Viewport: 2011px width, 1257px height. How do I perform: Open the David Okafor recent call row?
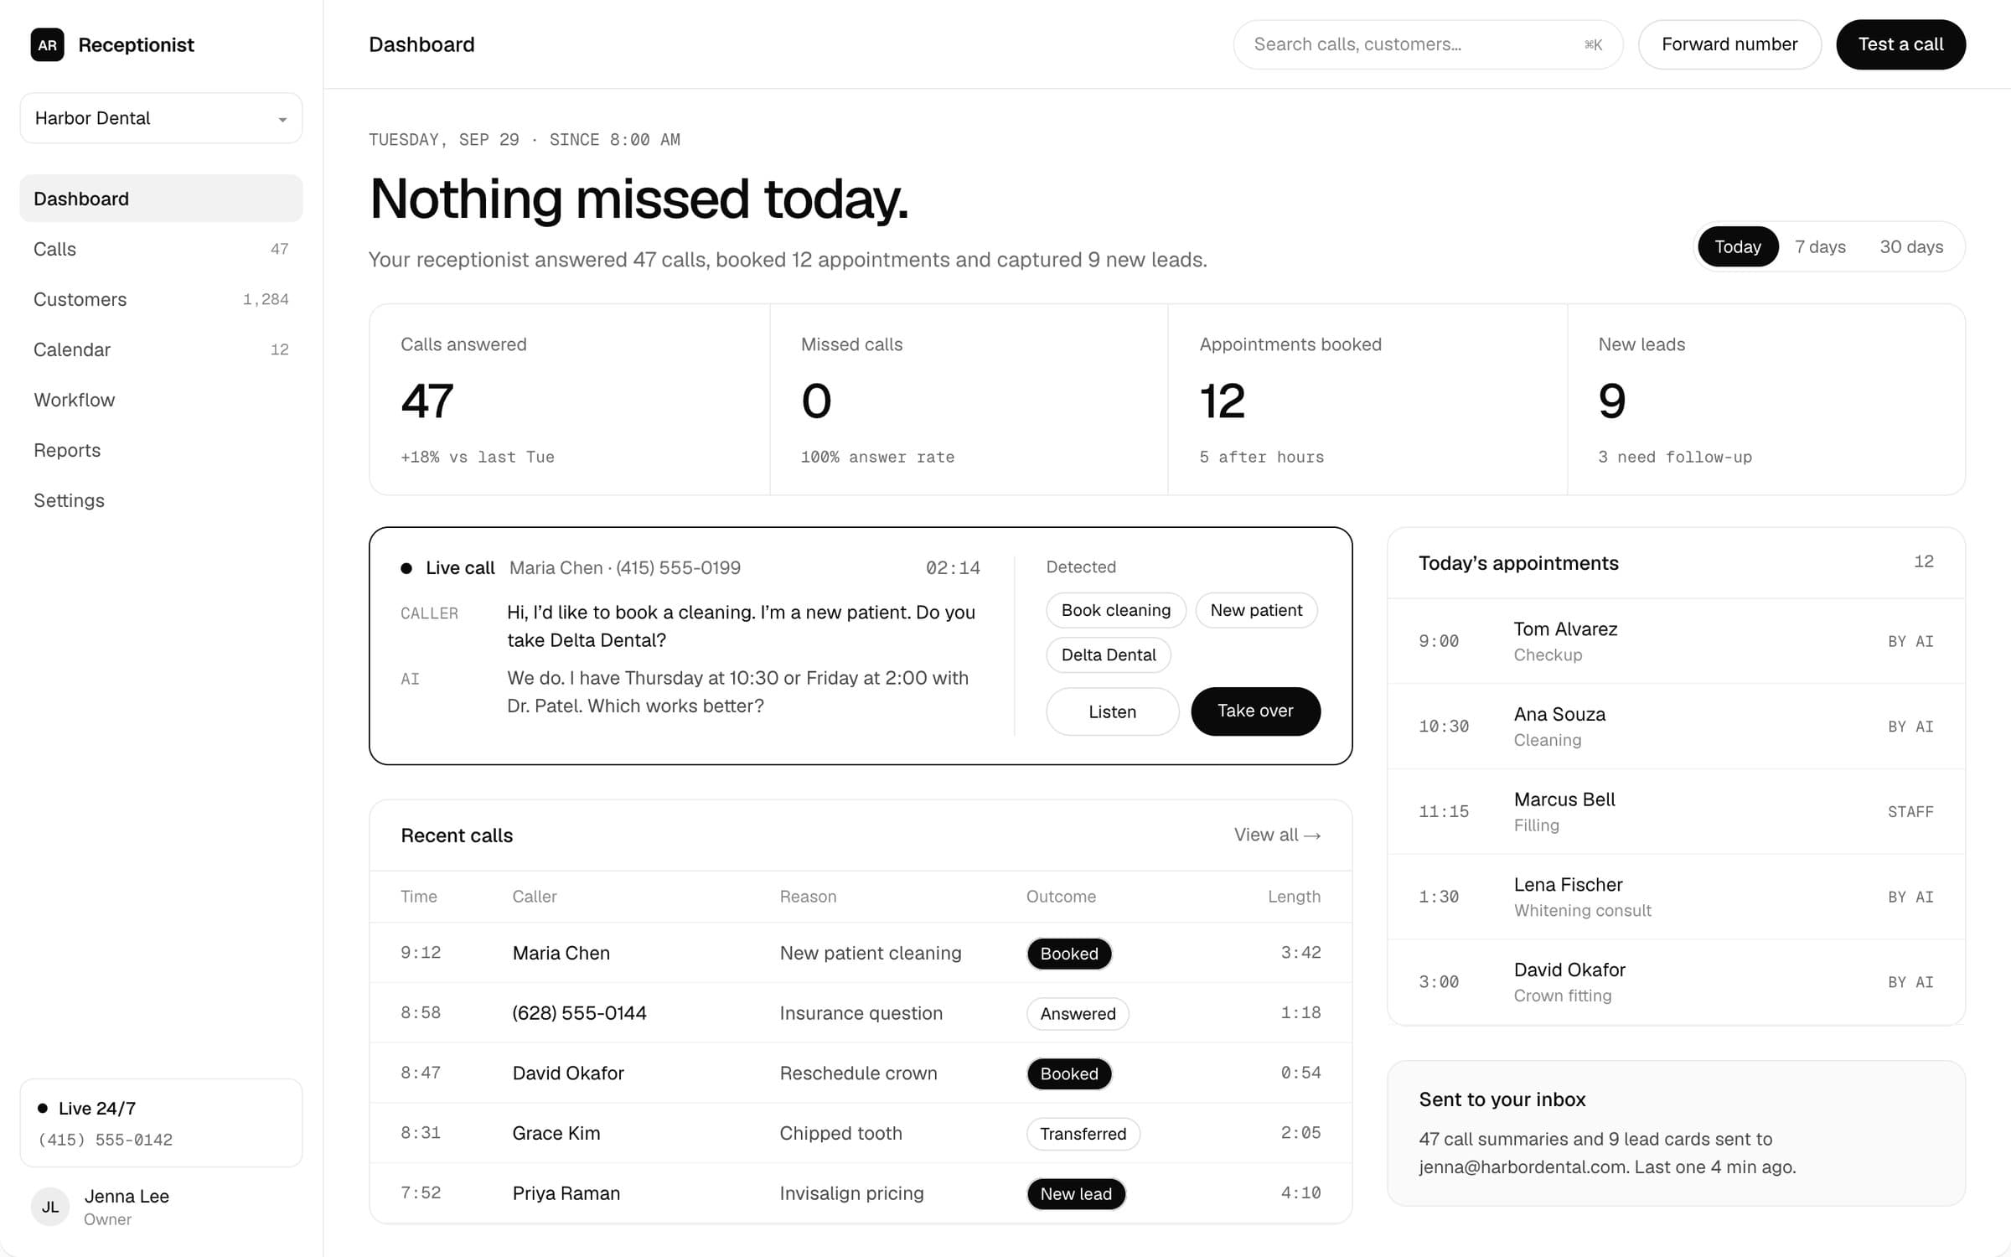pyautogui.click(x=861, y=1073)
